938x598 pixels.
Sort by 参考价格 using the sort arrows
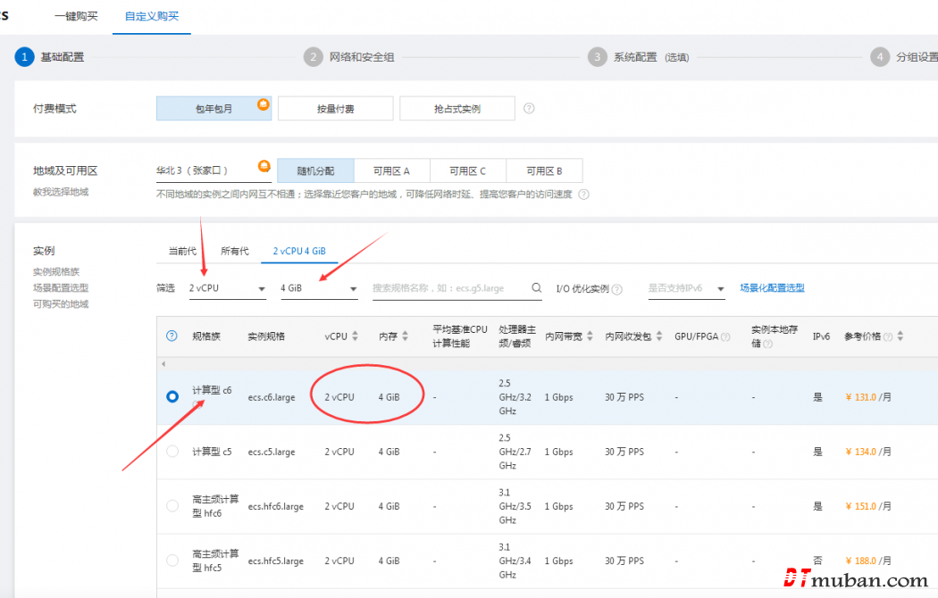pyautogui.click(x=900, y=336)
